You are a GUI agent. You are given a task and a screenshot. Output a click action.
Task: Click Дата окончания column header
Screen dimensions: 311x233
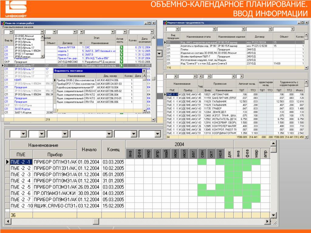(x=144, y=40)
